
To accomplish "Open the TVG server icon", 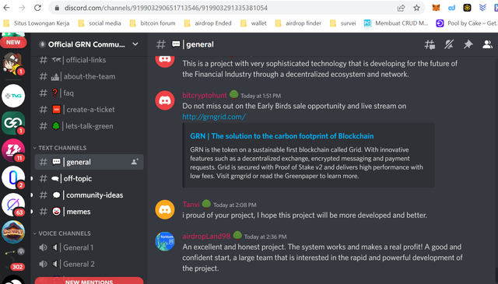I will [13, 96].
